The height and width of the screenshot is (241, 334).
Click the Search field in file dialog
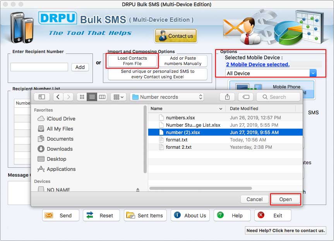point(278,97)
